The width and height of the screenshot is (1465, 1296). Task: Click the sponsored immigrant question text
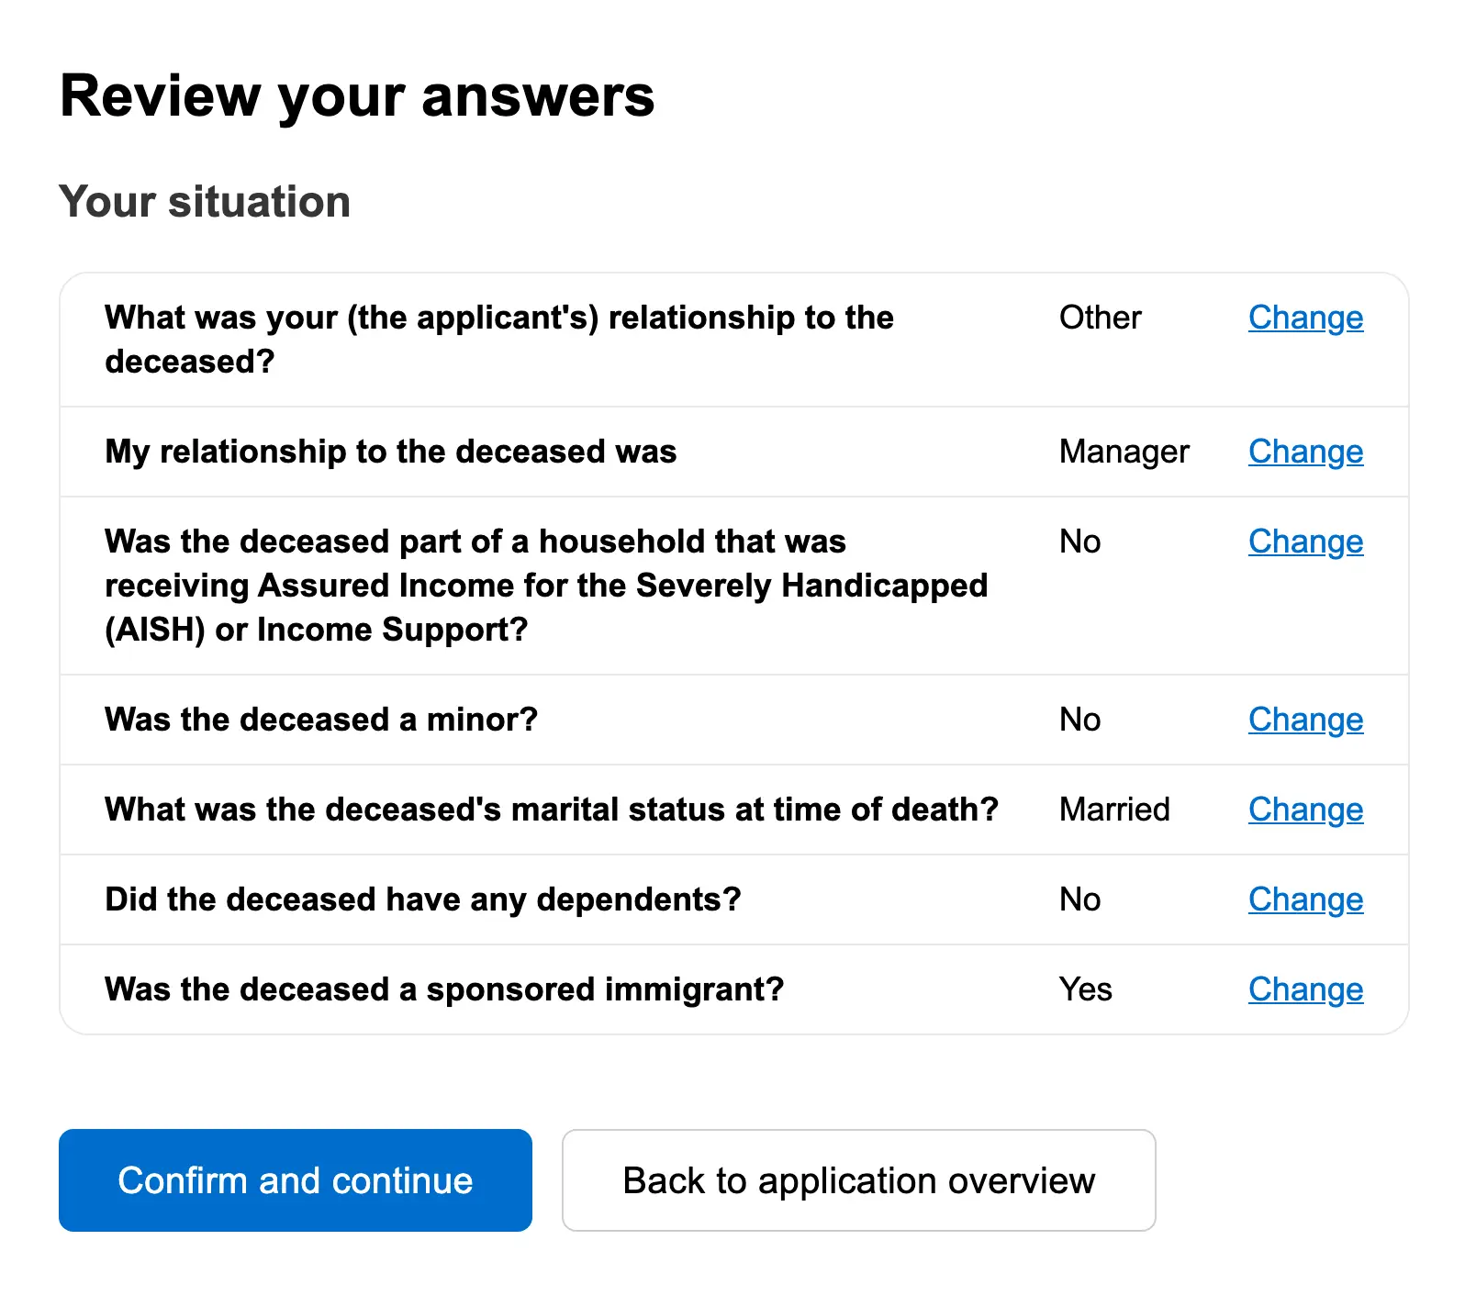[x=444, y=989]
